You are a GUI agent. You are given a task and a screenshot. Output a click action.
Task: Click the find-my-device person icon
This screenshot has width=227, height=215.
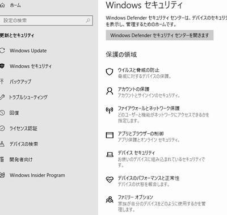(2, 144)
